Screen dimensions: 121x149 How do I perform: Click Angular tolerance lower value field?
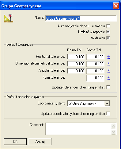coord(76,71)
